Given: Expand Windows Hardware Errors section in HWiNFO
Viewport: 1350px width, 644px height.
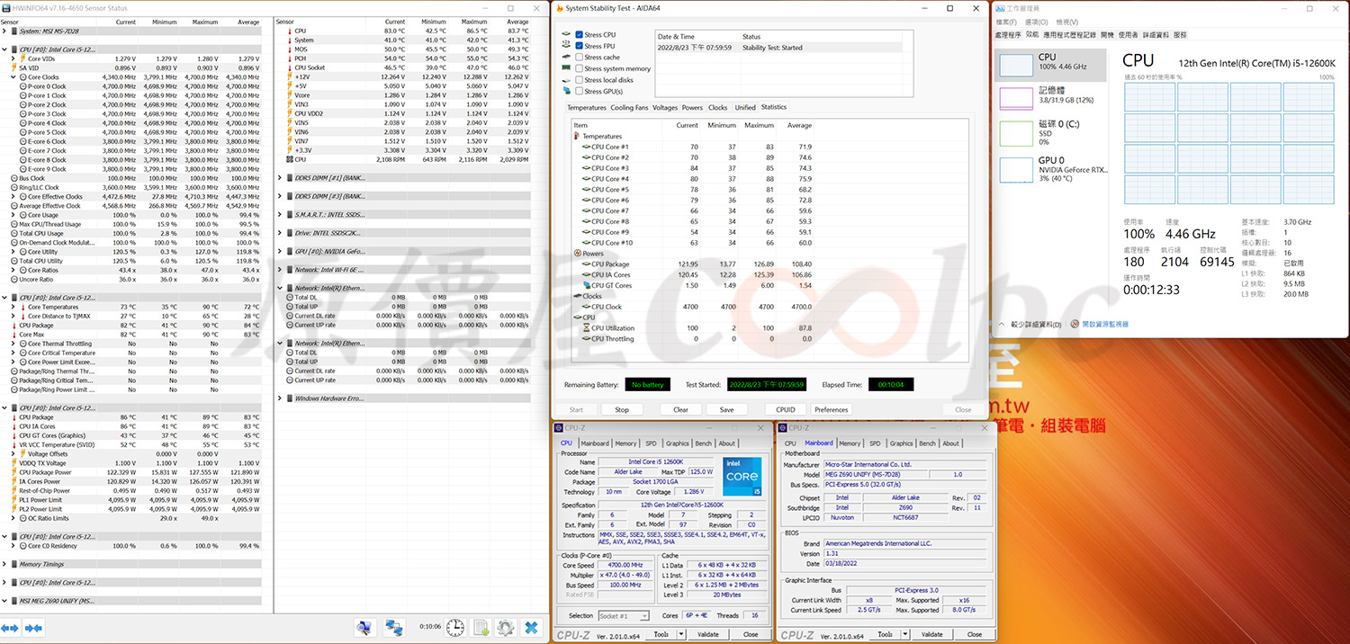Looking at the screenshot, I should tap(280, 398).
